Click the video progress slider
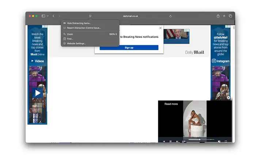 201,139
